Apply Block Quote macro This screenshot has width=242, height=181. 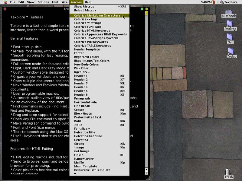(x=100, y=113)
